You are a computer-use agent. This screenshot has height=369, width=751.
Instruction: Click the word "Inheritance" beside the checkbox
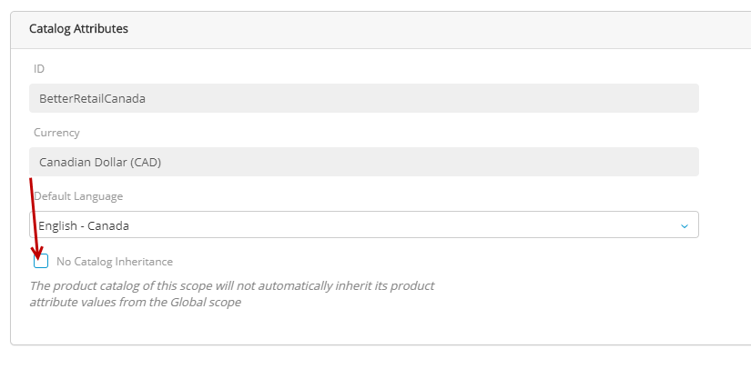point(141,262)
